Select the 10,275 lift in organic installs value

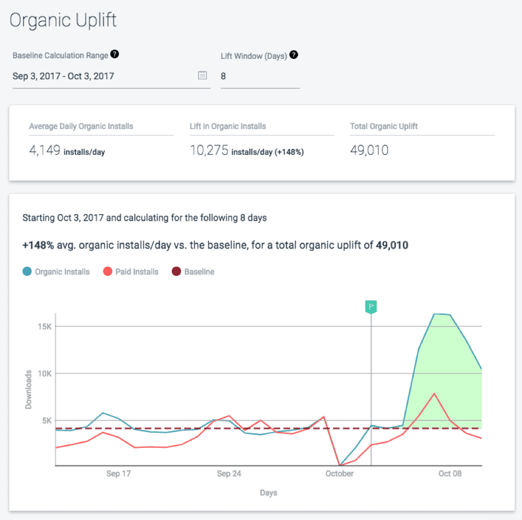[x=209, y=151]
